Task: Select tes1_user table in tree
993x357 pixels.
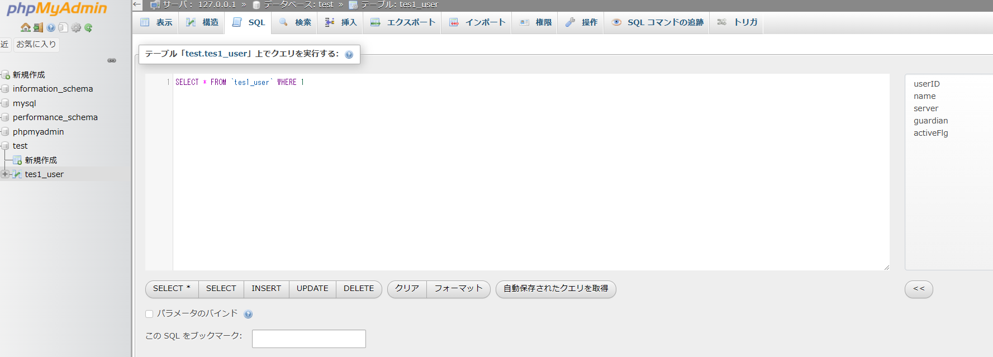Action: point(44,174)
